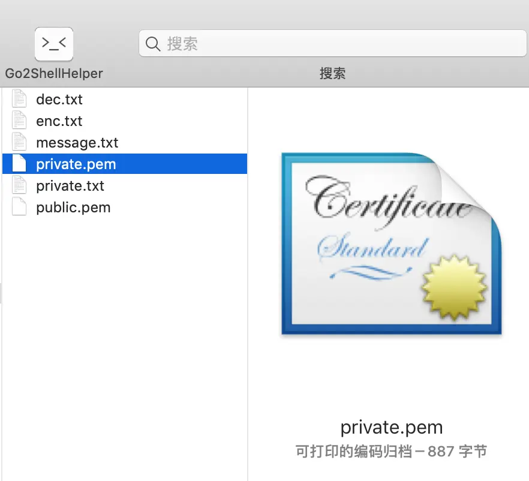Viewport: 529px width, 481px height.
Task: Open the certificate preview thumbnail for private.pem
Action: (x=391, y=243)
